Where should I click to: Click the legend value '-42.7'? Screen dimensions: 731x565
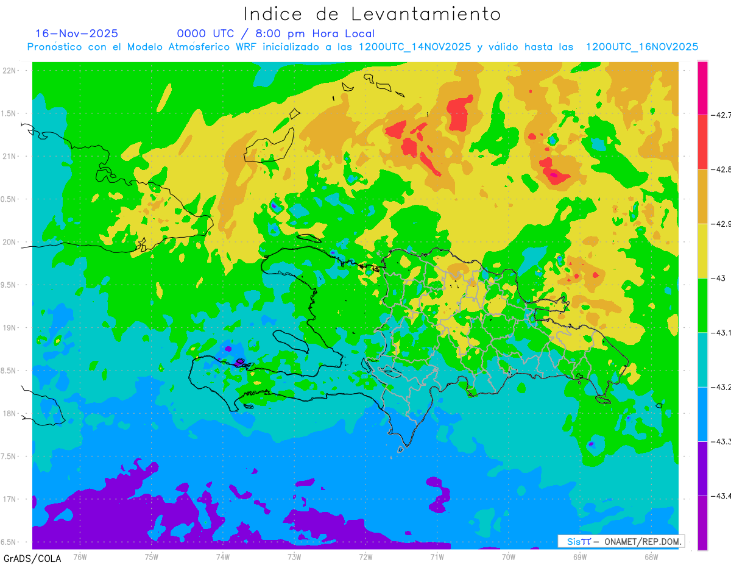pyautogui.click(x=721, y=115)
